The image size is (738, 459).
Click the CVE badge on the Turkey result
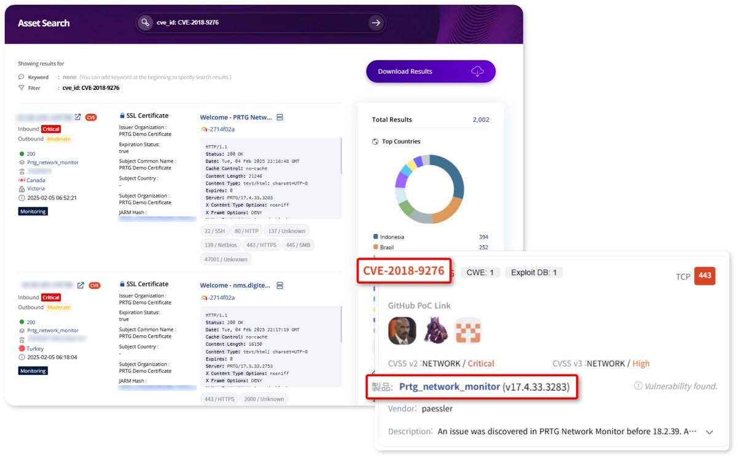point(94,285)
